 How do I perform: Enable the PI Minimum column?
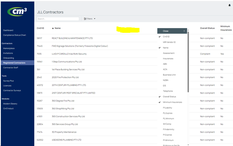(x=168, y=140)
